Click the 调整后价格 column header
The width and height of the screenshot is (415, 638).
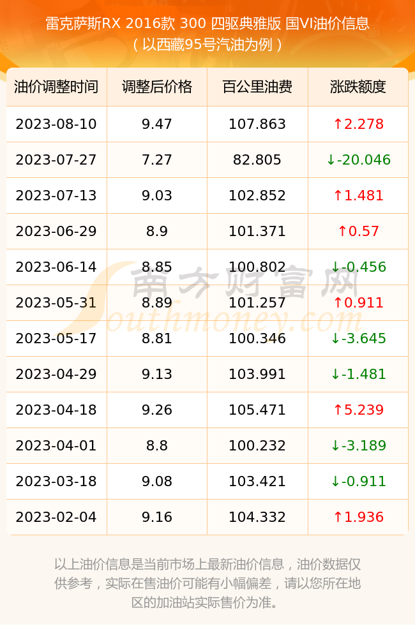(157, 87)
